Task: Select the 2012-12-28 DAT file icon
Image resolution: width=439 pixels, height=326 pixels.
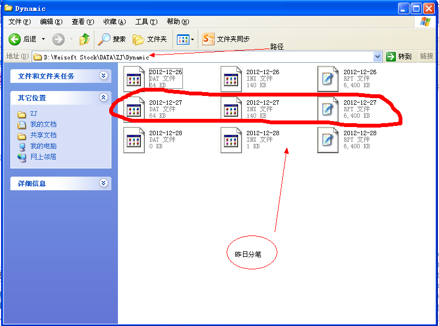Action: click(134, 140)
